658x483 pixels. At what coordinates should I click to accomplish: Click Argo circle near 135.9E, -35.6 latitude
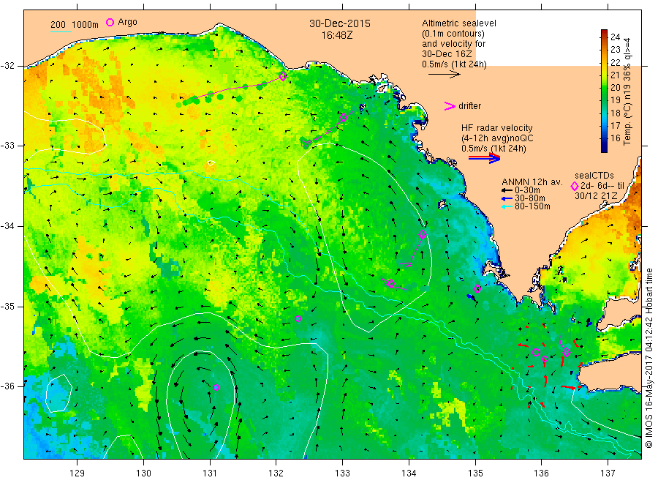tap(536, 353)
